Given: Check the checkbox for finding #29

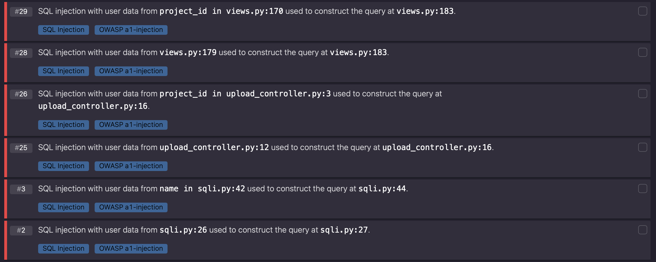Looking at the screenshot, I should (x=642, y=11).
